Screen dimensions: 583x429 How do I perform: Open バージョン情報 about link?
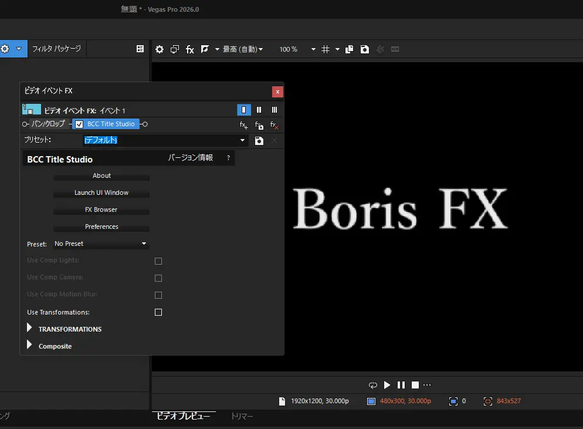[x=191, y=157]
